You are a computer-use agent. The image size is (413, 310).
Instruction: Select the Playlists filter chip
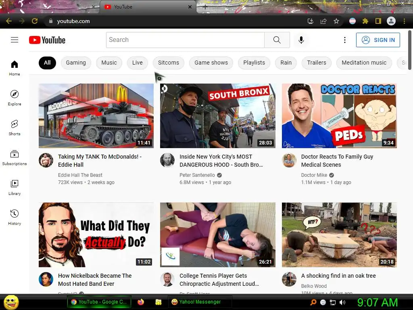tap(254, 63)
